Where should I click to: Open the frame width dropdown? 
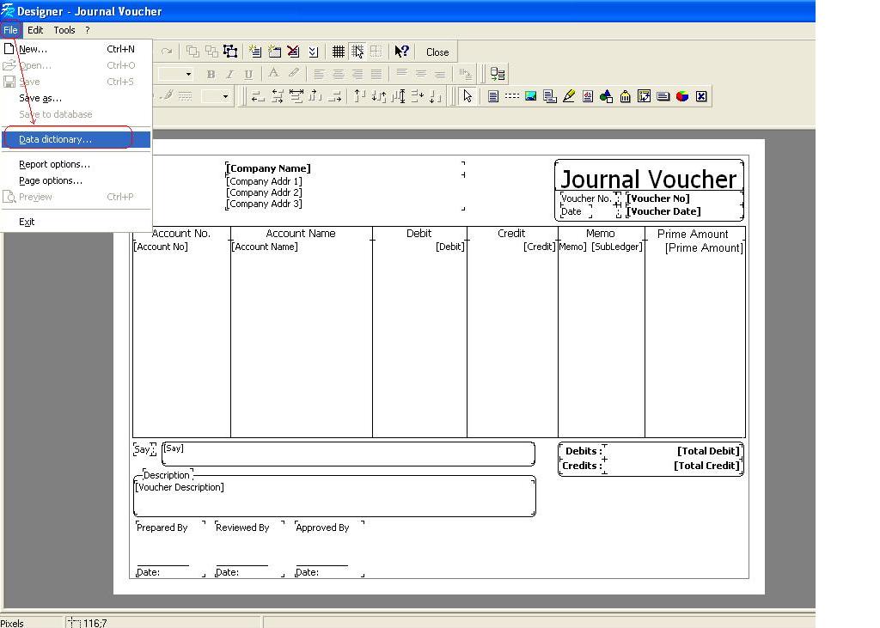click(x=225, y=96)
